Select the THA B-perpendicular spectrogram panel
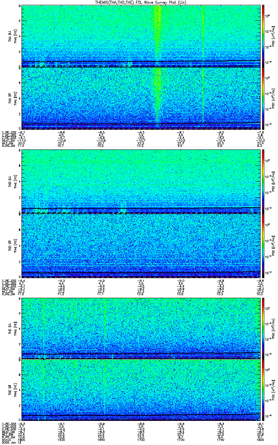 point(141,36)
